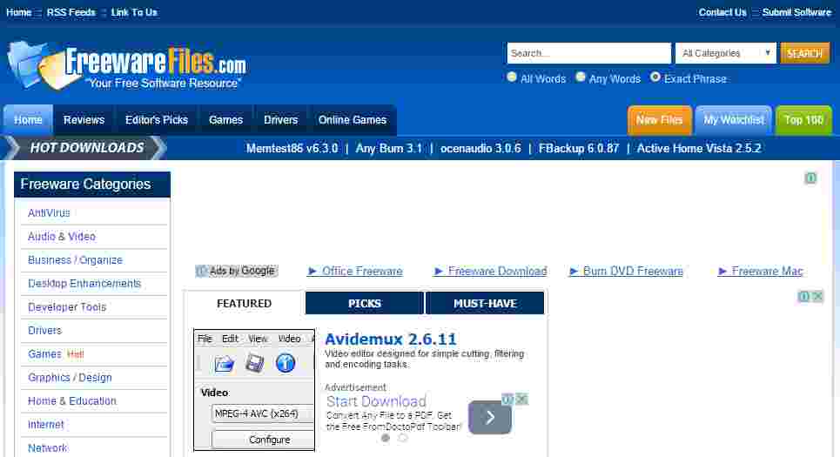
Task: Click the HOT DOWNLOADS banner label
Action: click(x=87, y=148)
